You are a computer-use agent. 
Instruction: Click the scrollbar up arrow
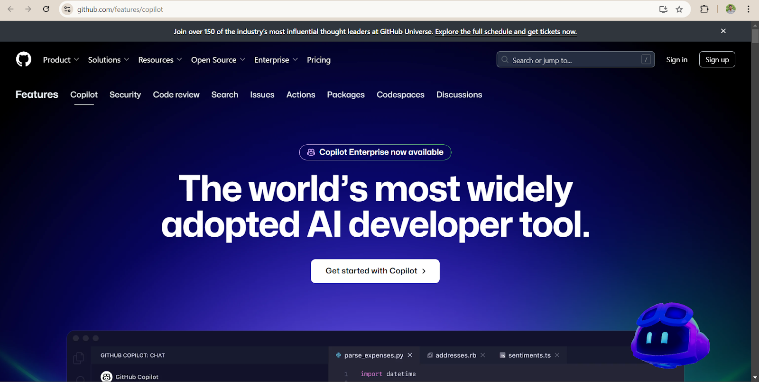[x=755, y=25]
